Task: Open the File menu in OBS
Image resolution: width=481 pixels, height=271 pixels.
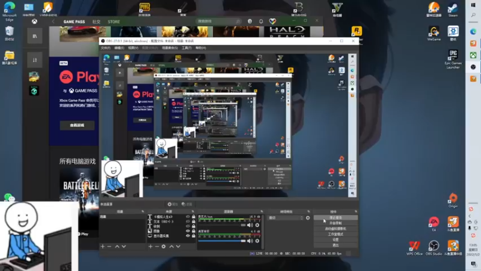Action: [106, 48]
